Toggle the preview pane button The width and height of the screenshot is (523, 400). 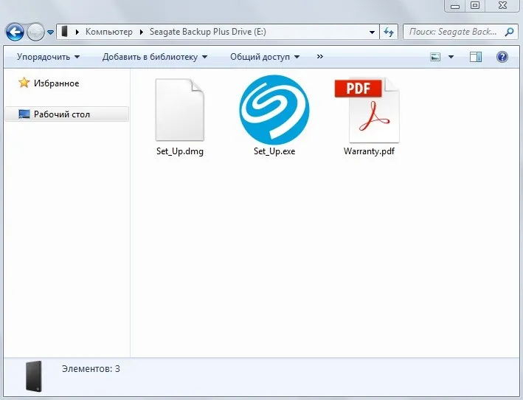click(x=476, y=57)
